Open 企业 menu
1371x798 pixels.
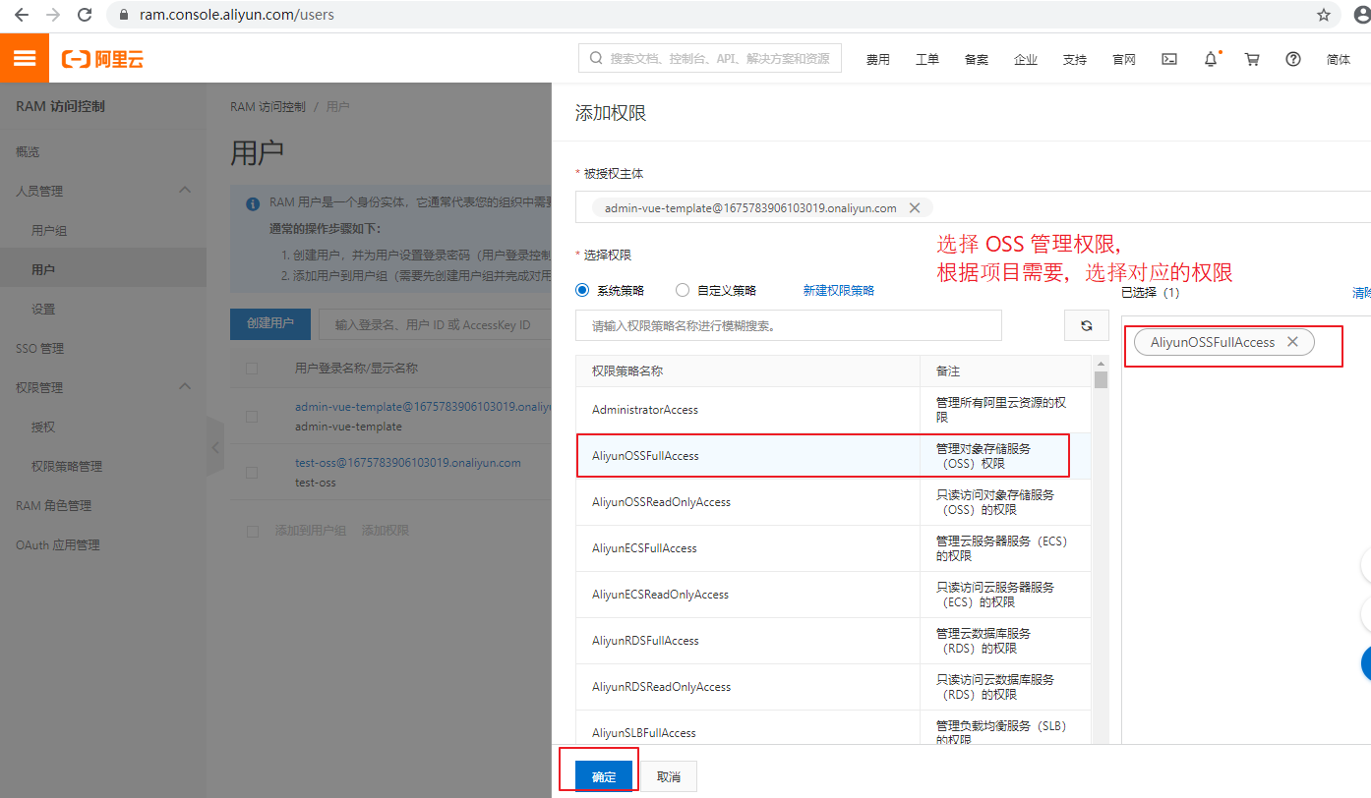1026,60
